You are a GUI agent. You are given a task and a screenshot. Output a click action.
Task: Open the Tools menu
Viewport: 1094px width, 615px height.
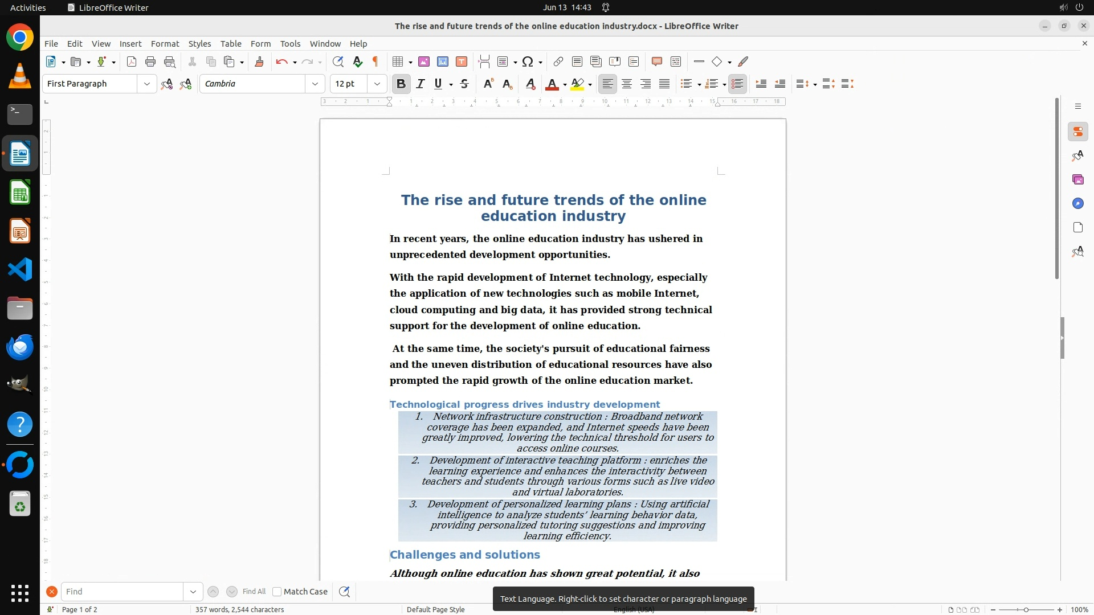coord(290,44)
